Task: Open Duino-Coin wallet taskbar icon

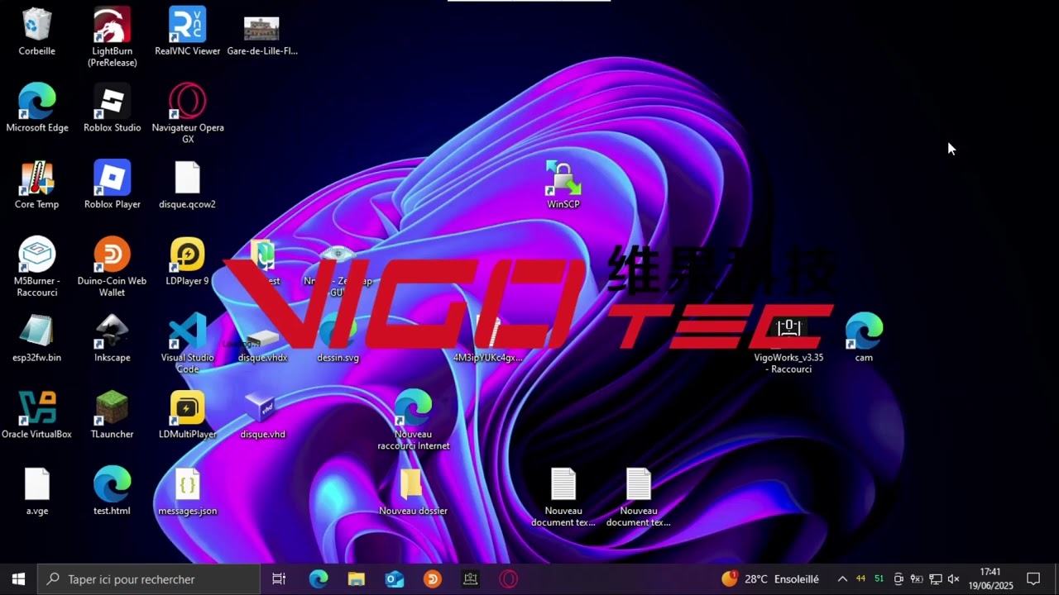Action: (x=433, y=579)
